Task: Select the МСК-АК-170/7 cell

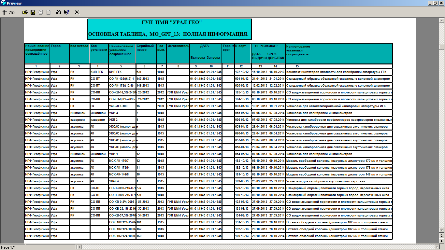Action: pyautogui.click(x=122, y=161)
